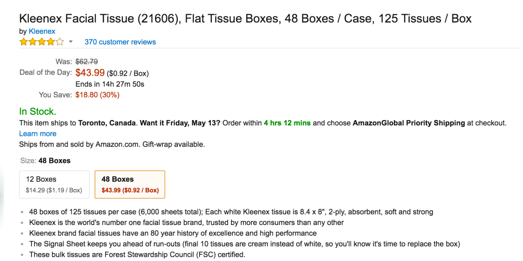Click the green 4 hrs 12 mins text
Image resolution: width=523 pixels, height=261 pixels.
(287, 123)
